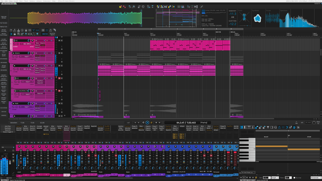Adjust the volume knob on the Vocals track
The width and height of the screenshot is (322, 181).
coord(29,53)
